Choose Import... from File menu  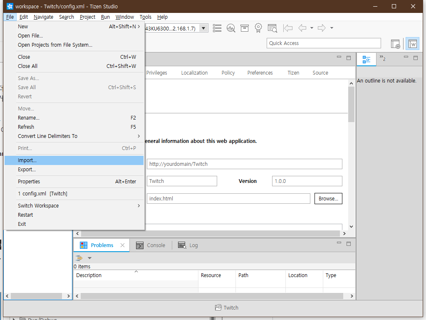pos(74,160)
